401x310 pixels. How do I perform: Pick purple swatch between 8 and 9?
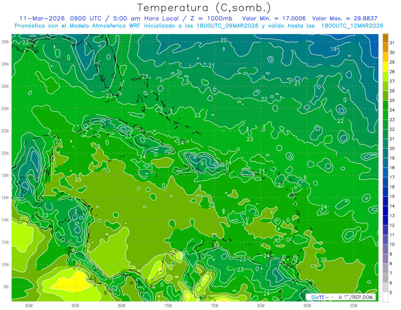[385, 259]
